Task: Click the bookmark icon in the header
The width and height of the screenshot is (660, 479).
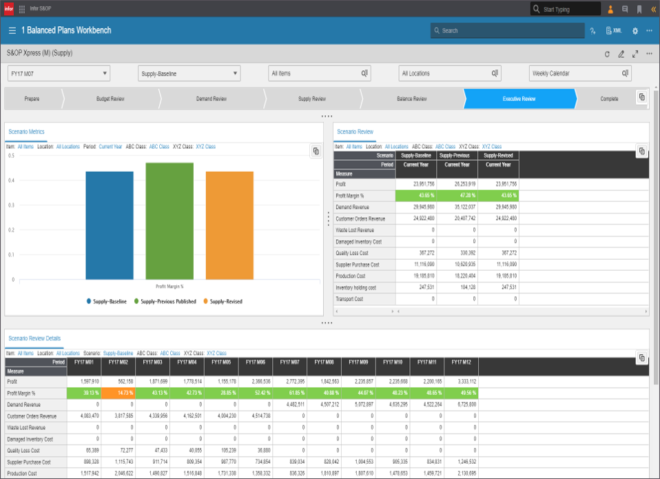Action: click(639, 10)
